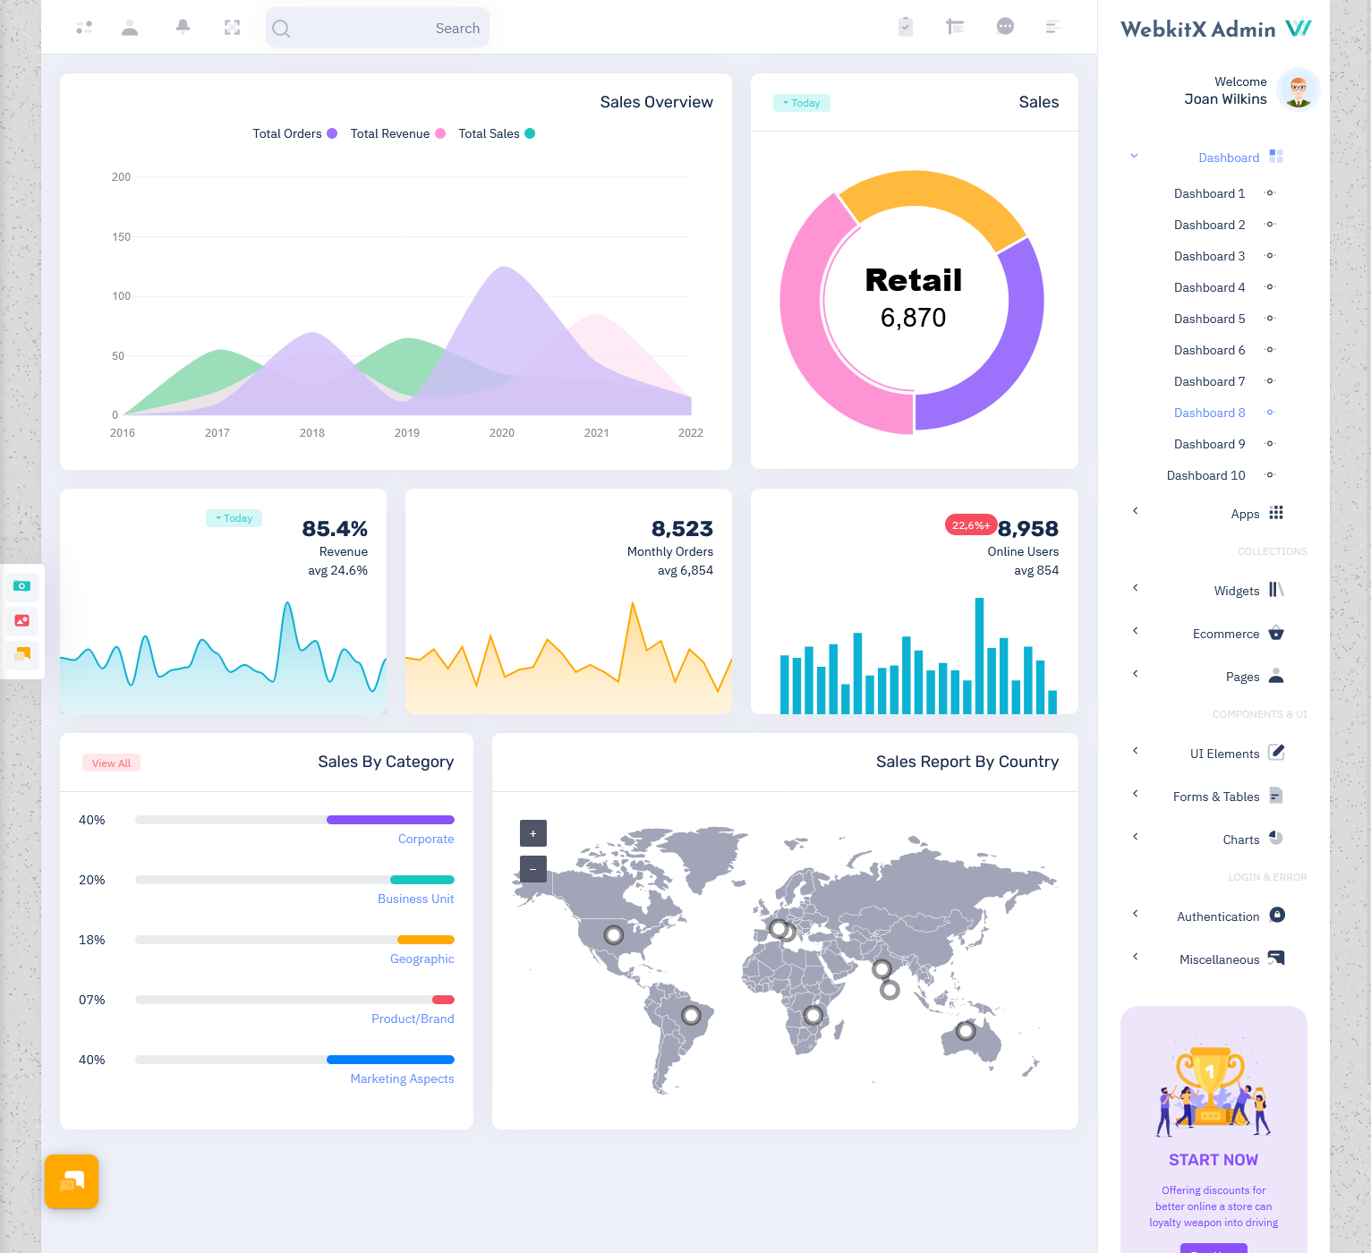Open Dashboard 1 menu item
This screenshot has width=1371, height=1253.
coord(1209,193)
